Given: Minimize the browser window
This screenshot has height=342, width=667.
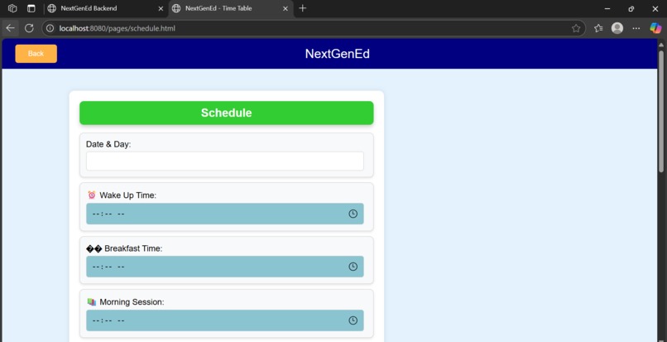Looking at the screenshot, I should point(607,8).
